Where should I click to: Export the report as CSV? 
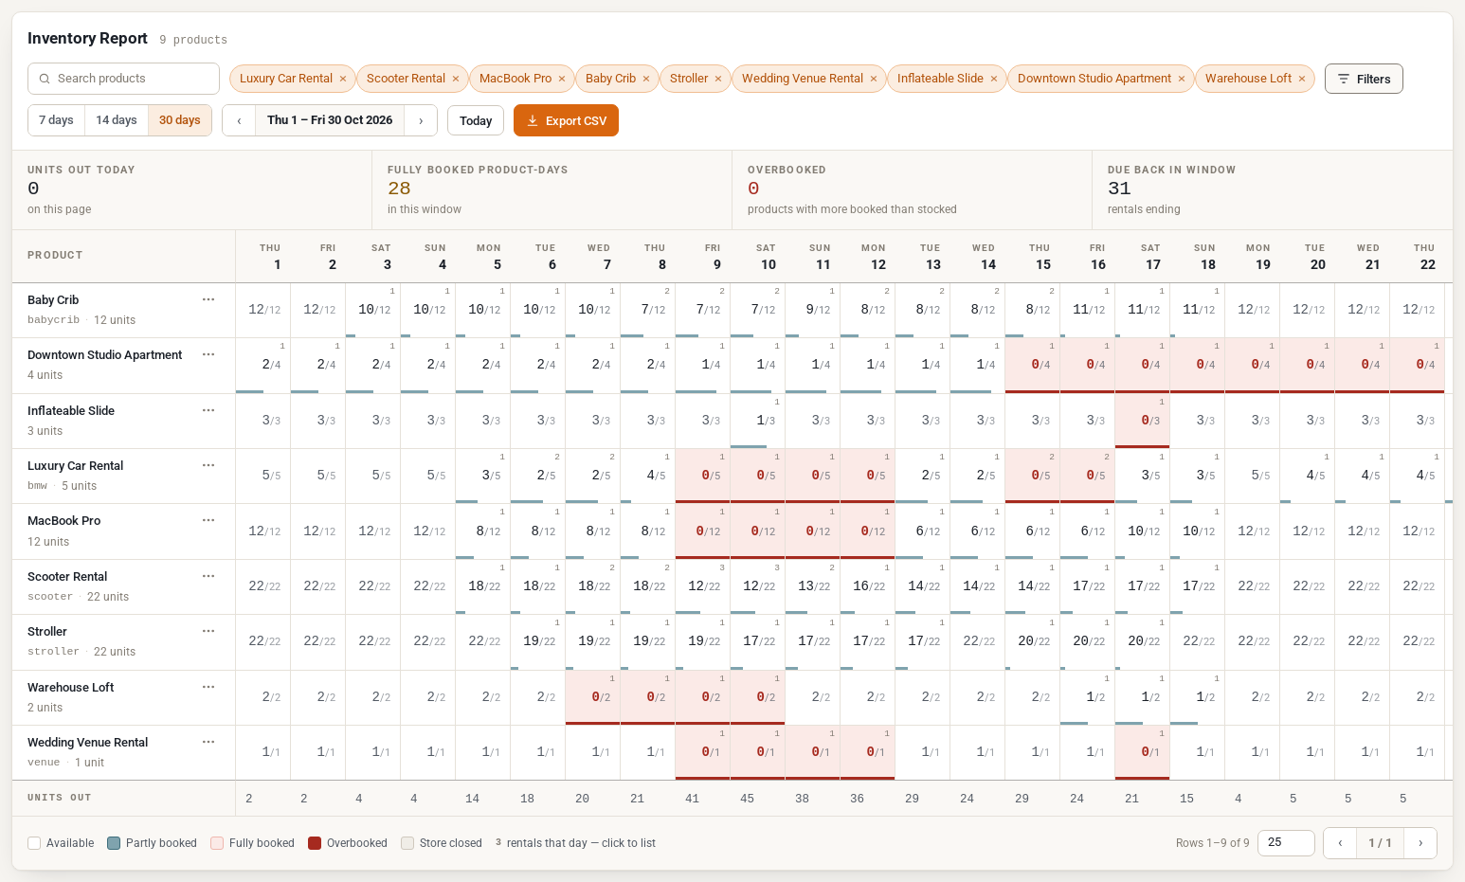(x=566, y=120)
